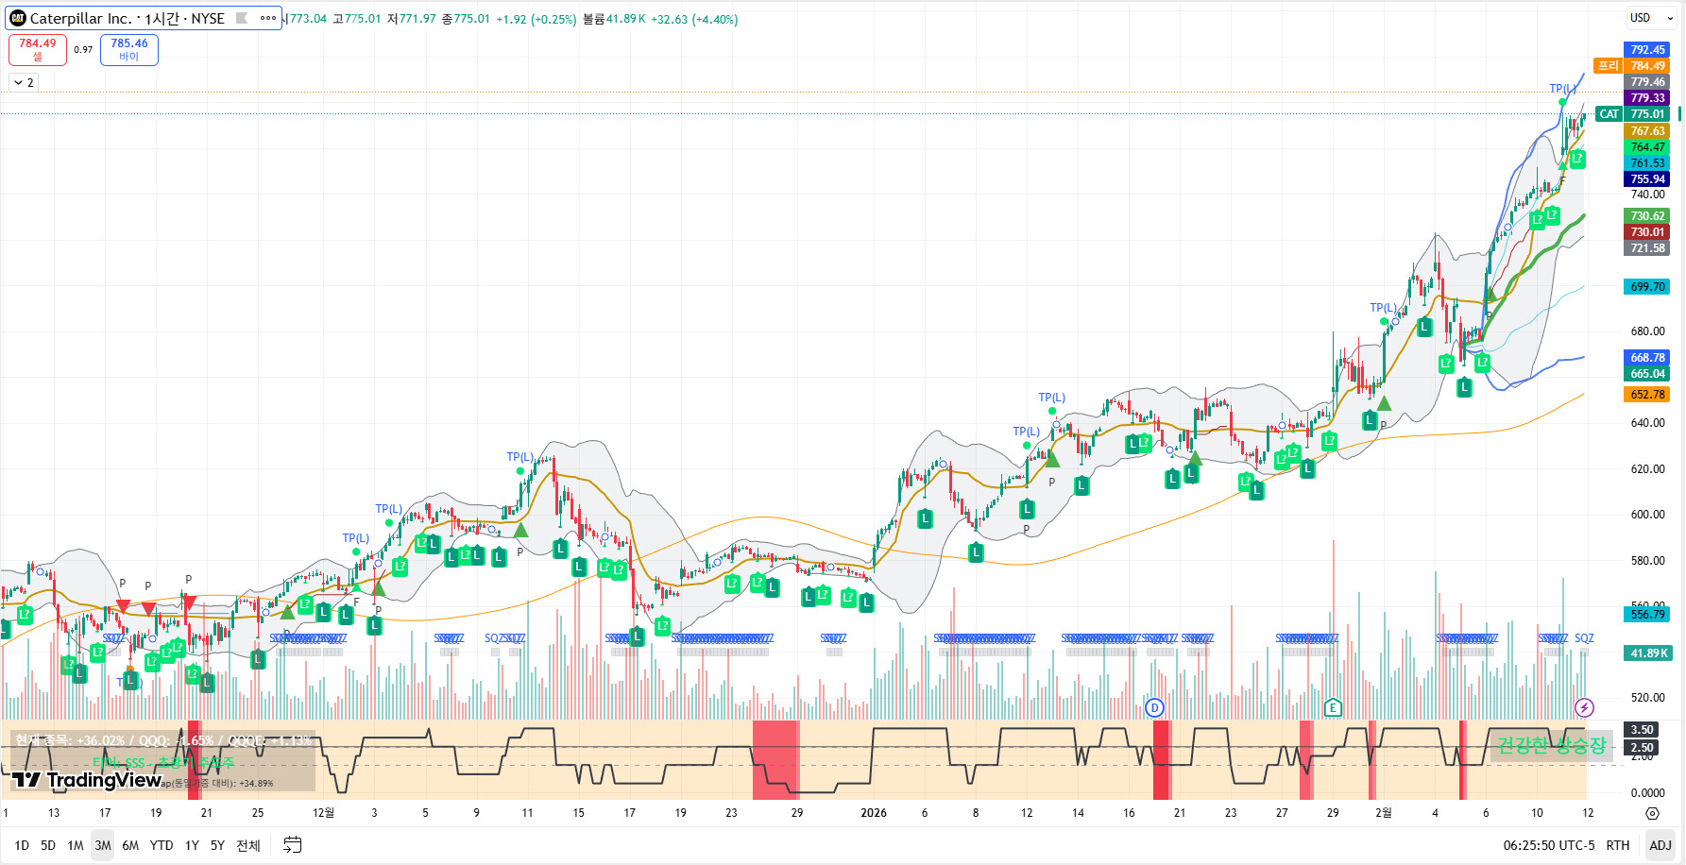
Task: Open timezone menu at 06:25:50 UTC-5
Action: 1548,845
